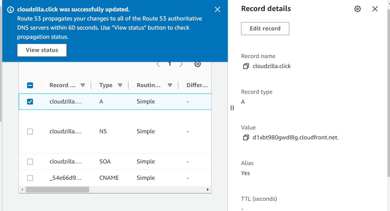This screenshot has height=211, width=390.
Task: Click the record name in the A row
Action: pos(66,101)
